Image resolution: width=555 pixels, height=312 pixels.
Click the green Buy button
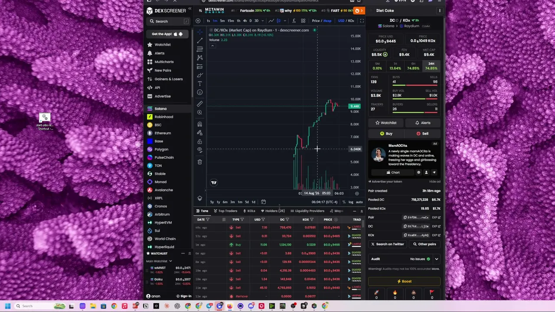[x=386, y=133]
